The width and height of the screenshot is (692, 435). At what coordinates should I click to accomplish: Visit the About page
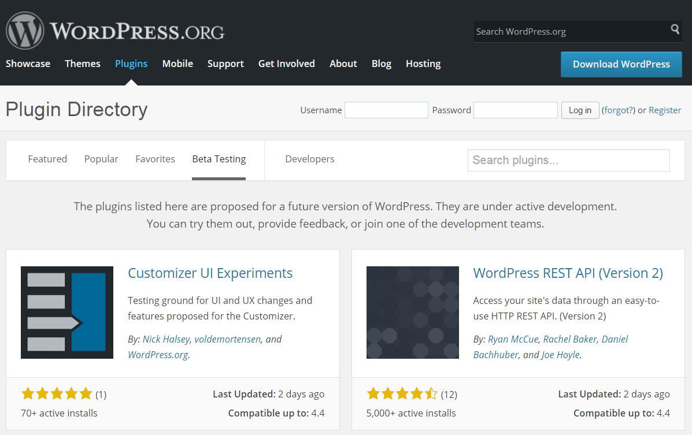pos(343,64)
